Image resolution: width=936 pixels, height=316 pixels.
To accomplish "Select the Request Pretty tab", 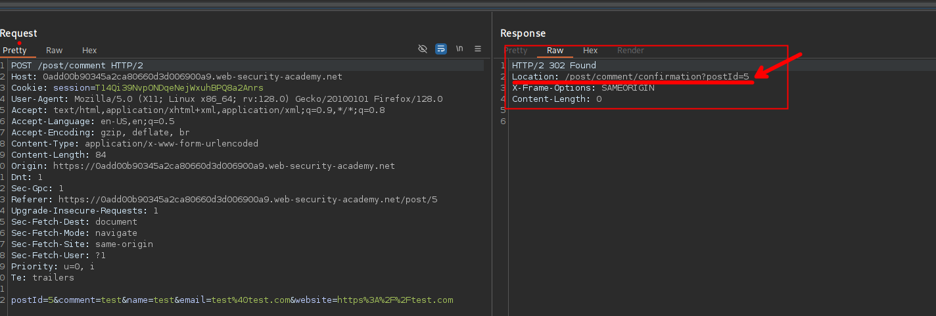I will (x=15, y=51).
